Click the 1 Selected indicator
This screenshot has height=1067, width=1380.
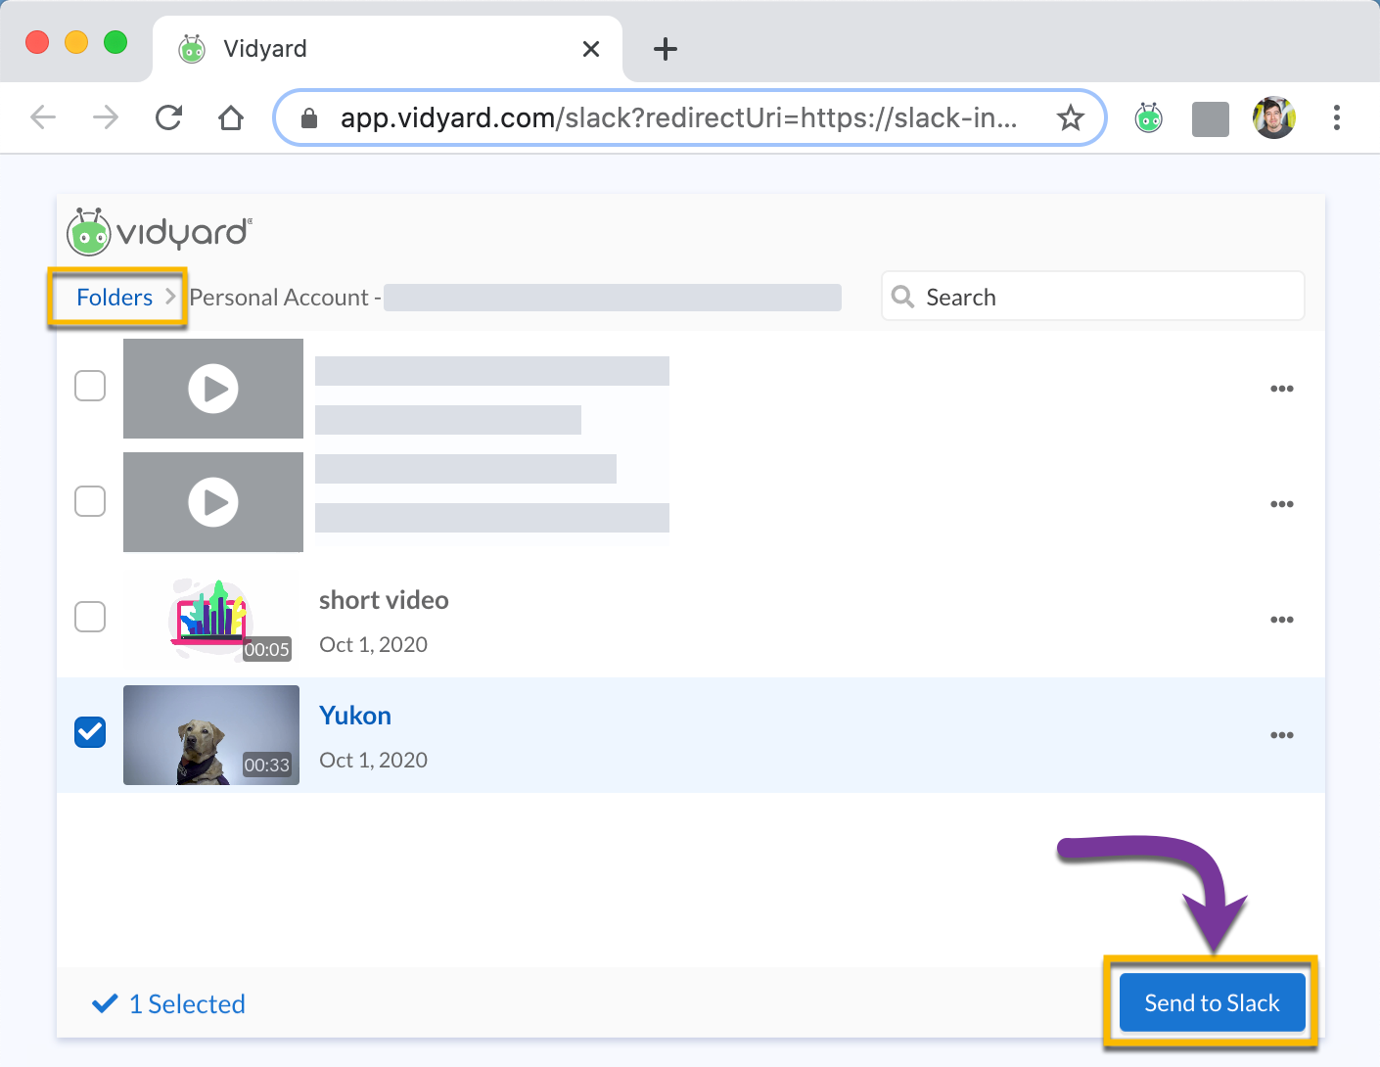coord(168,1004)
